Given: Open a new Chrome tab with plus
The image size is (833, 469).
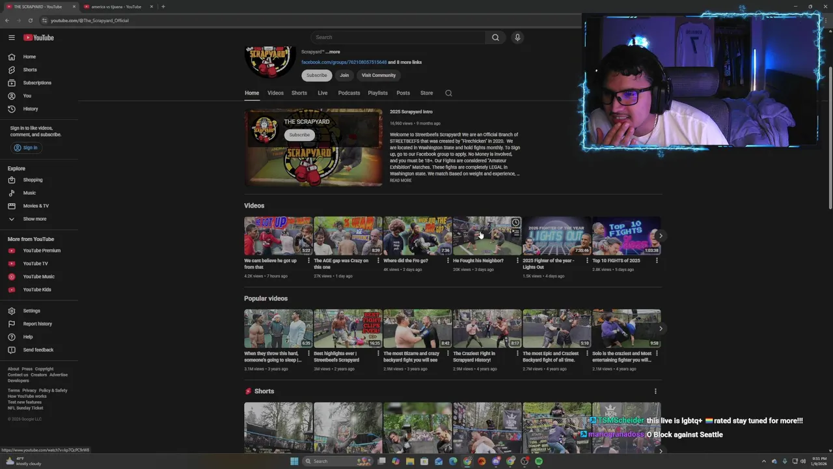Looking at the screenshot, I should (163, 7).
